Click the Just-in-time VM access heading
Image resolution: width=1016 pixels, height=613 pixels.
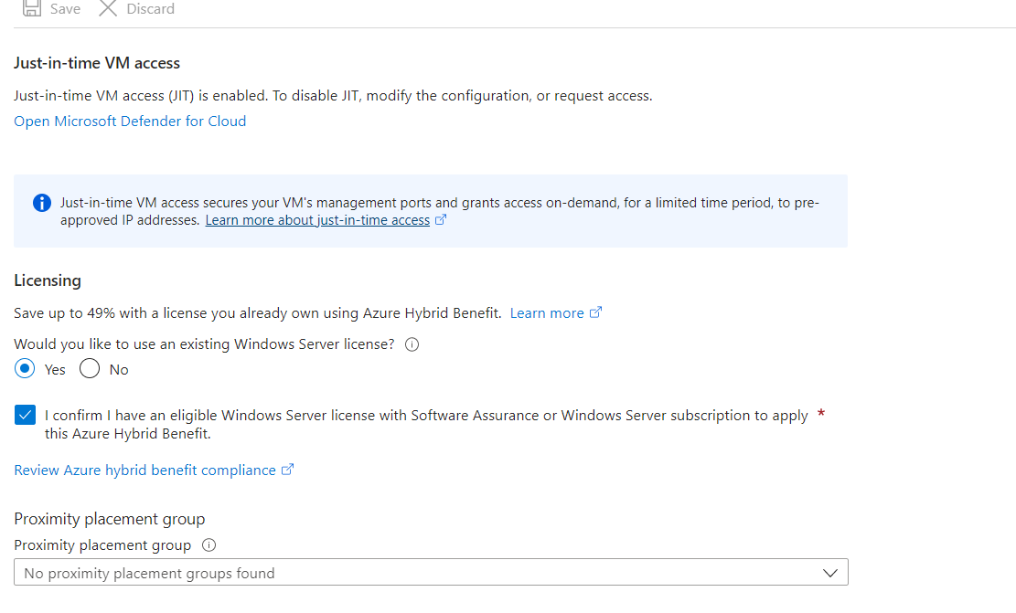point(97,63)
